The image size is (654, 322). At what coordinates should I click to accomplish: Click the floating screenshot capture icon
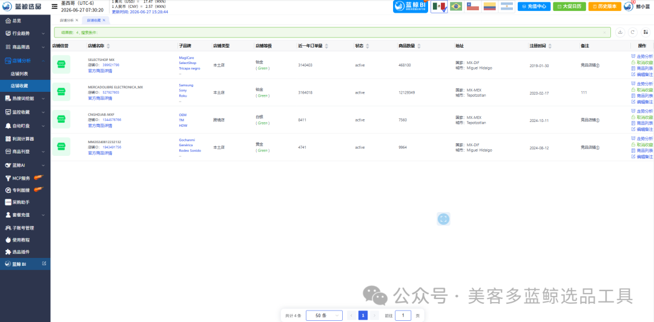(x=443, y=219)
